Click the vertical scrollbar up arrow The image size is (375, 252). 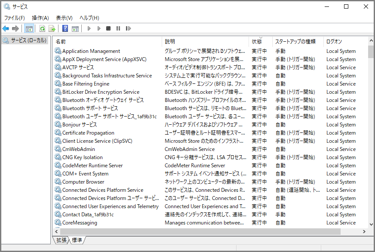click(371, 41)
